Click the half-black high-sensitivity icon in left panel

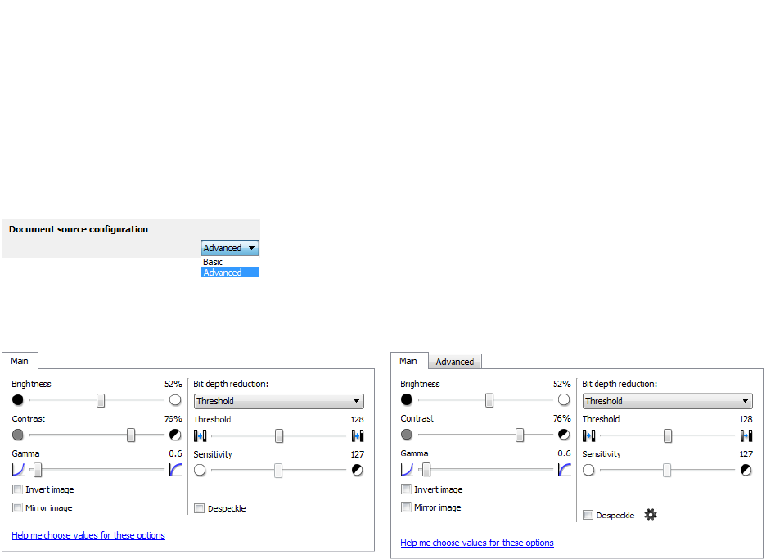(358, 470)
